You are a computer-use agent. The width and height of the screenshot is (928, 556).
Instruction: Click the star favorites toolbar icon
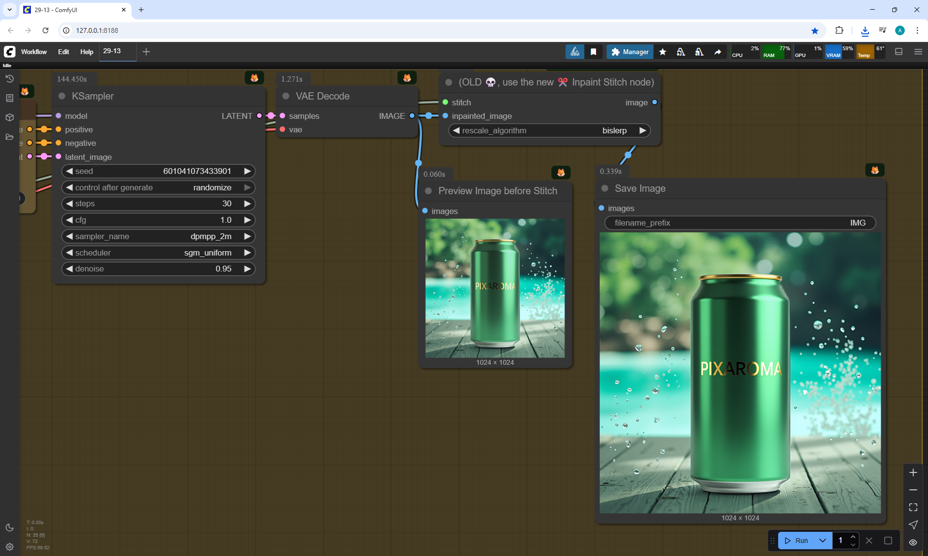(663, 52)
